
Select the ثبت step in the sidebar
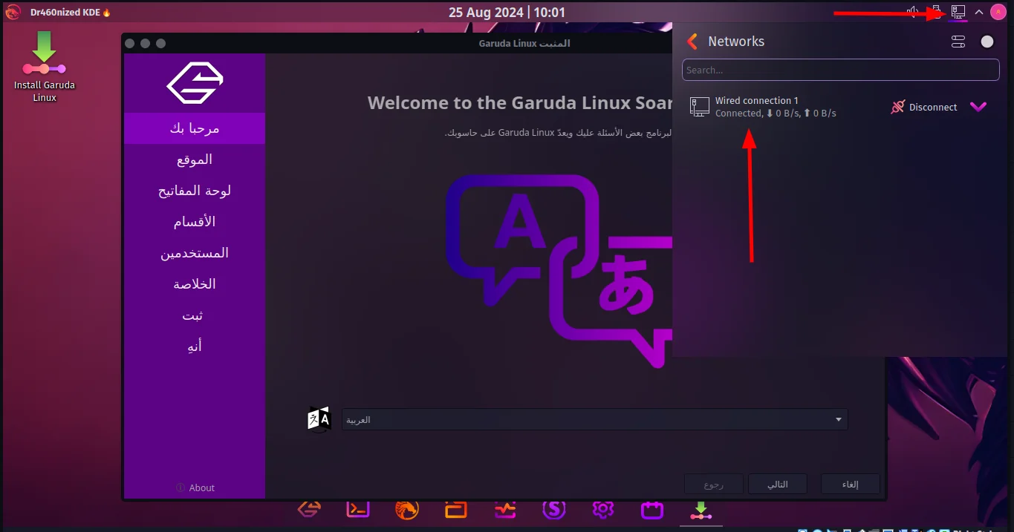click(195, 315)
